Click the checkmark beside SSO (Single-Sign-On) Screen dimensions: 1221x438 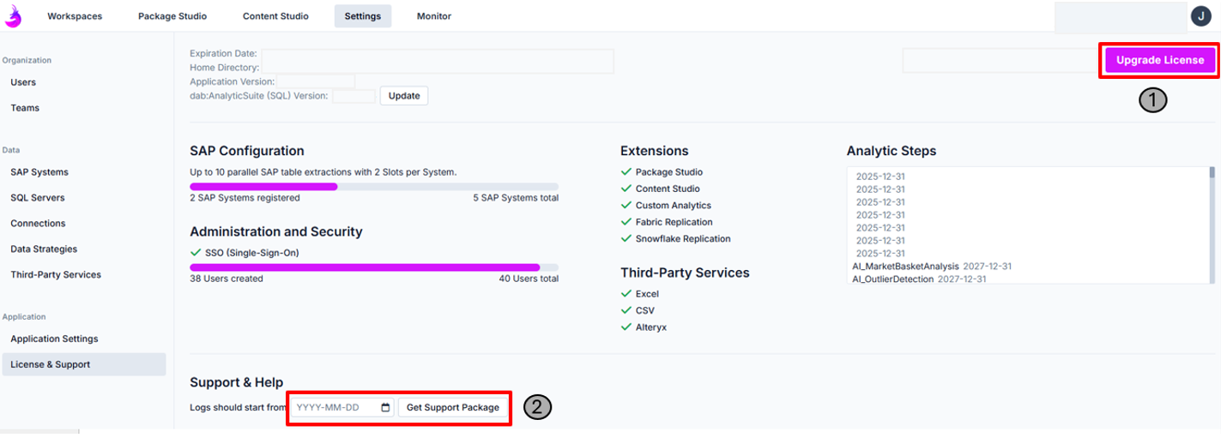(x=195, y=253)
